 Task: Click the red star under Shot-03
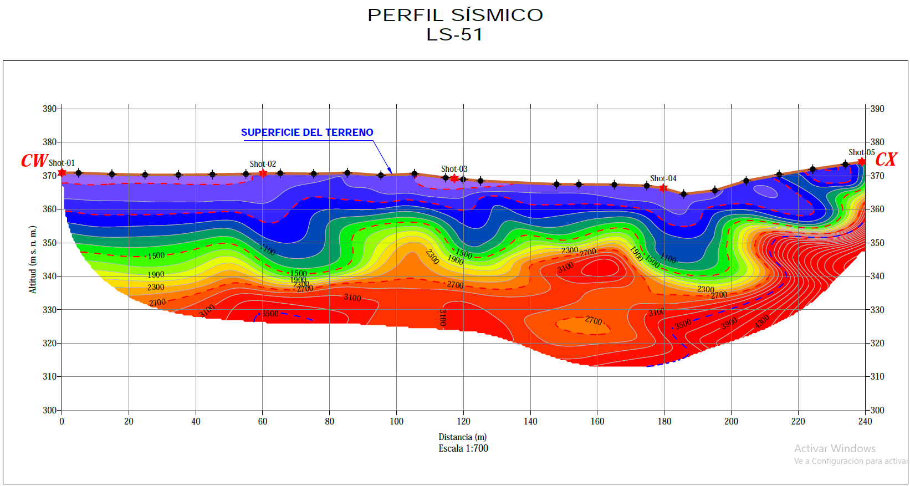(x=454, y=178)
